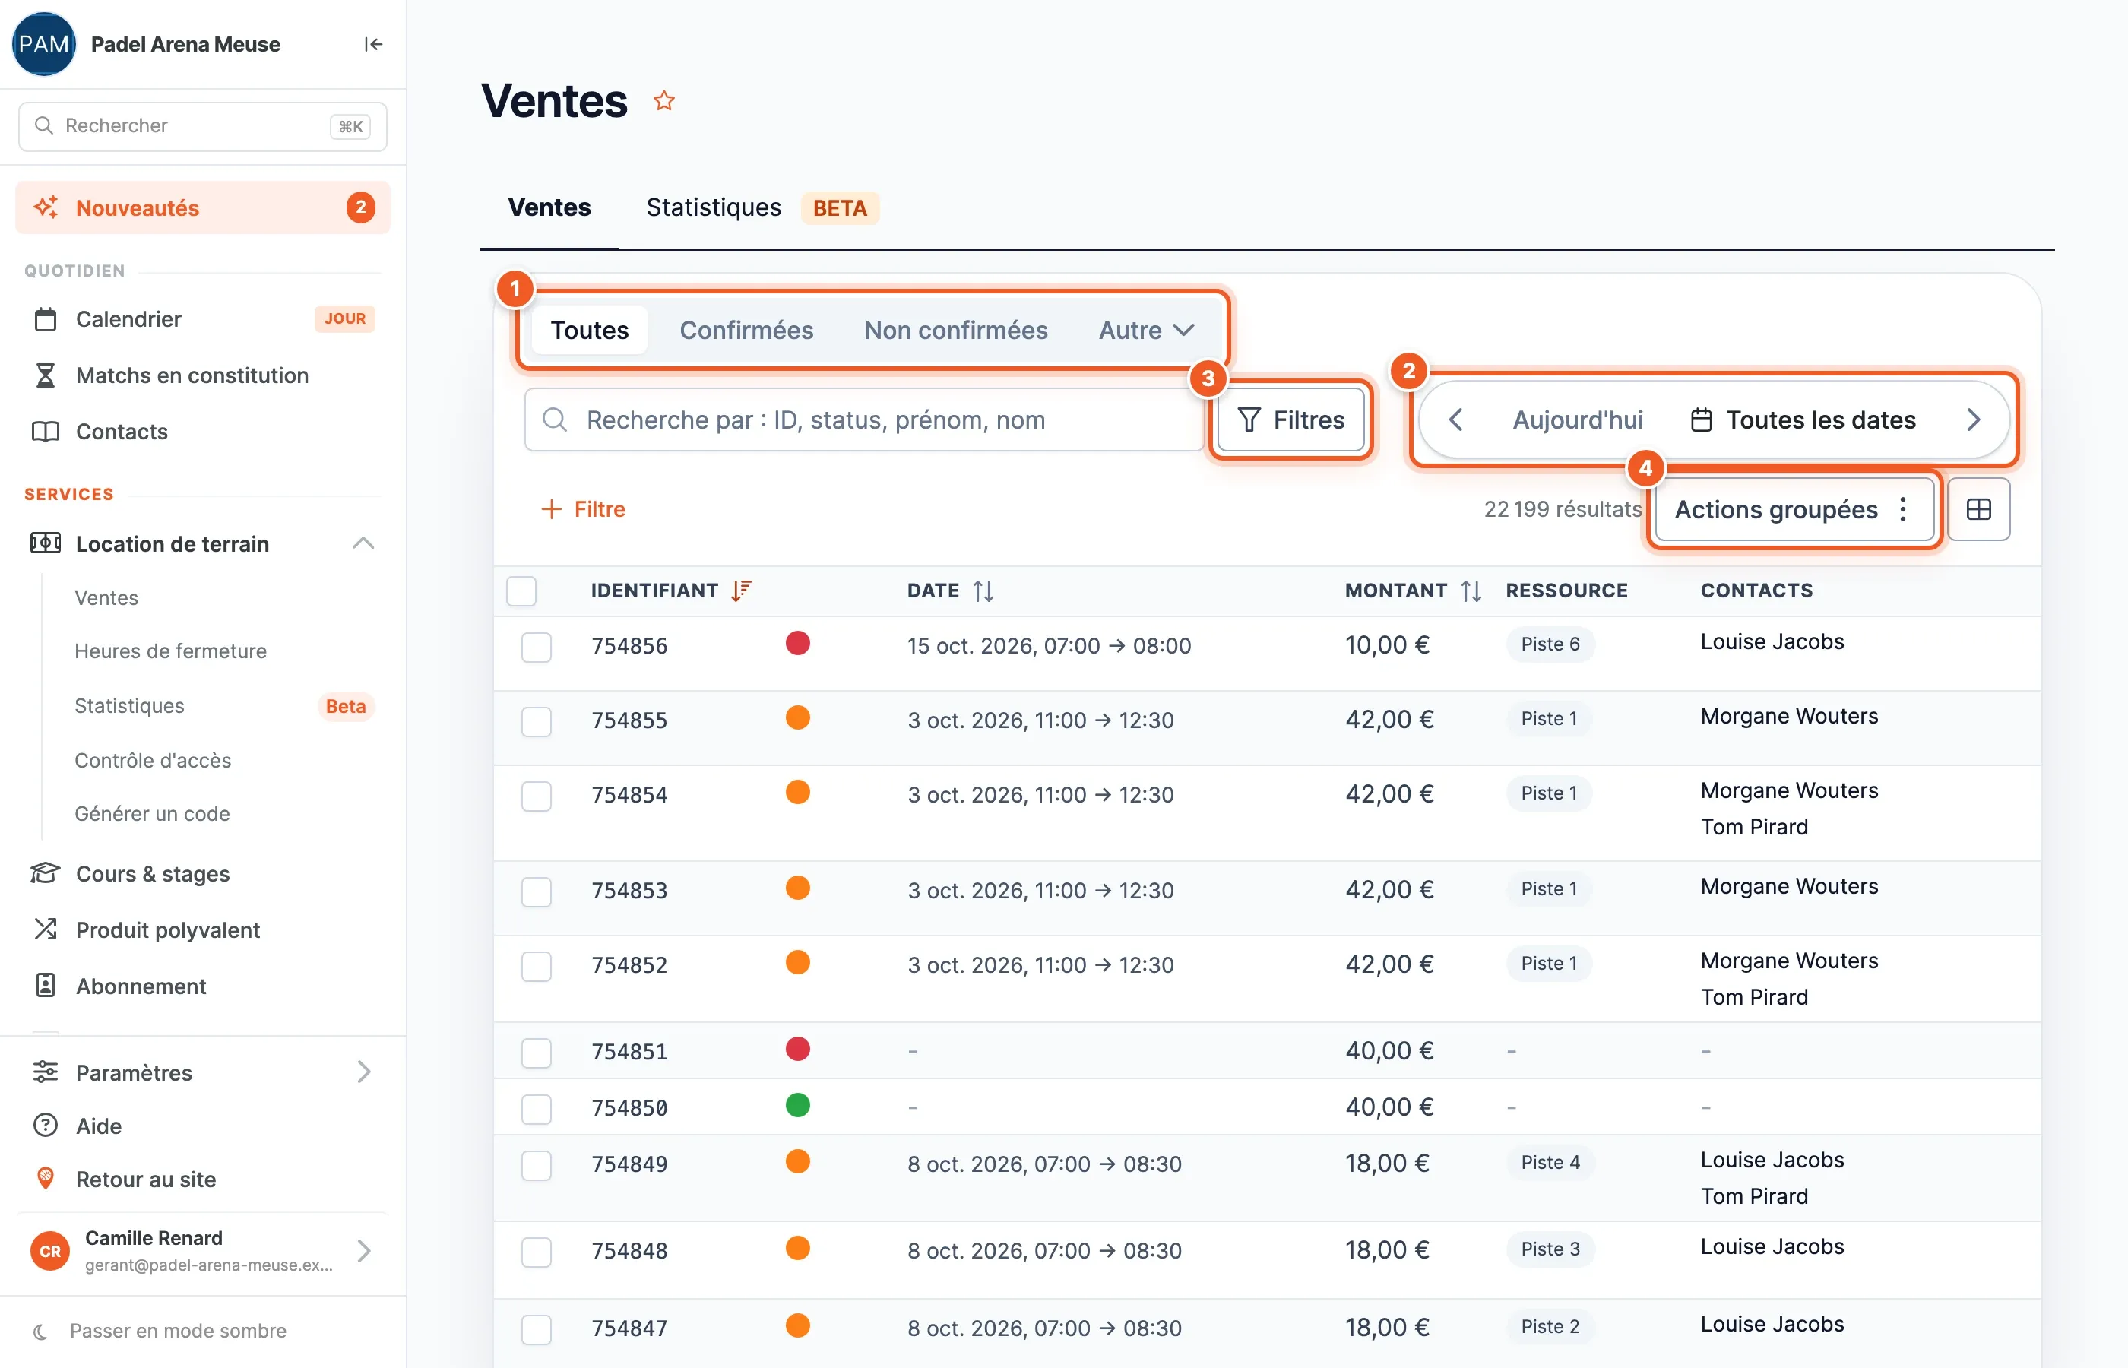This screenshot has height=1368, width=2128.
Task: Open Heures de fermeture in the sidebar
Action: pos(170,651)
